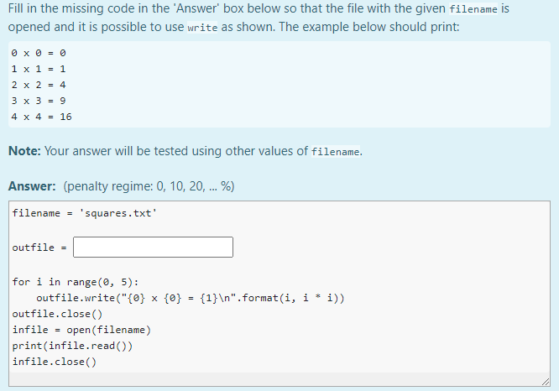Click the outfile.write format code line

point(190,298)
